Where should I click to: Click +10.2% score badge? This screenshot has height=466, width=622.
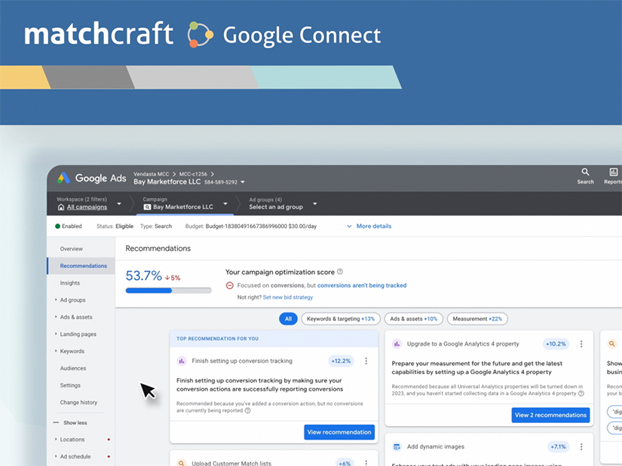pyautogui.click(x=556, y=344)
